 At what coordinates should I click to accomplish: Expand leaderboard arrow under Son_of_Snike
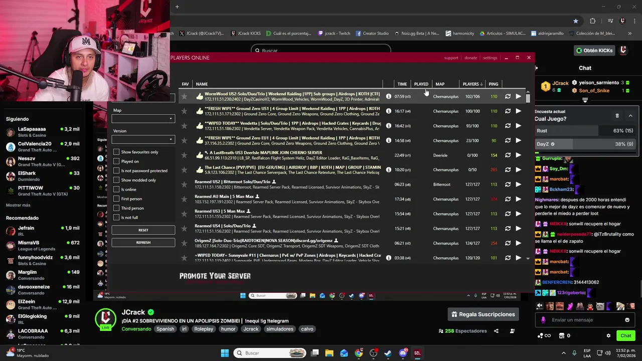click(x=585, y=100)
